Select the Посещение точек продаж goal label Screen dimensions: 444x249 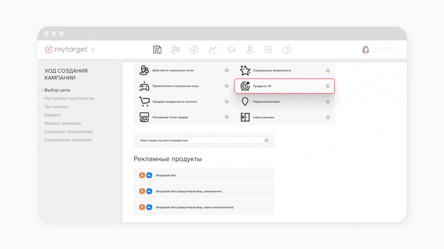[x=170, y=117]
